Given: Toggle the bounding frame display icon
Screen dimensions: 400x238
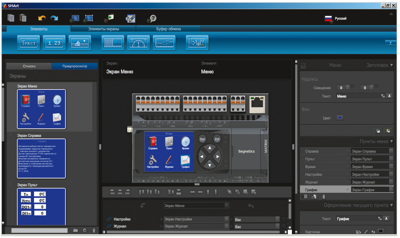Looking at the screenshot, I should [88, 19].
